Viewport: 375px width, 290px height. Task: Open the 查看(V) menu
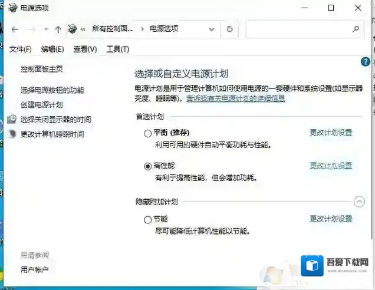(85, 50)
